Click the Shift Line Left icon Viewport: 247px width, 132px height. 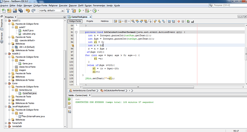point(169,21)
